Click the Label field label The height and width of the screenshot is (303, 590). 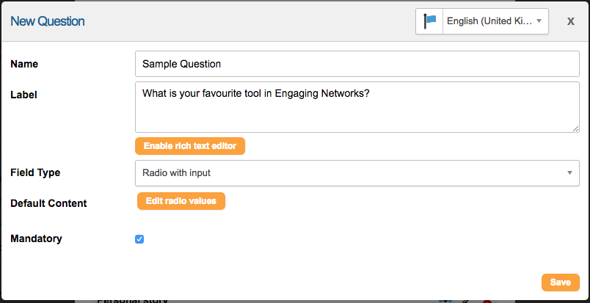(23, 95)
